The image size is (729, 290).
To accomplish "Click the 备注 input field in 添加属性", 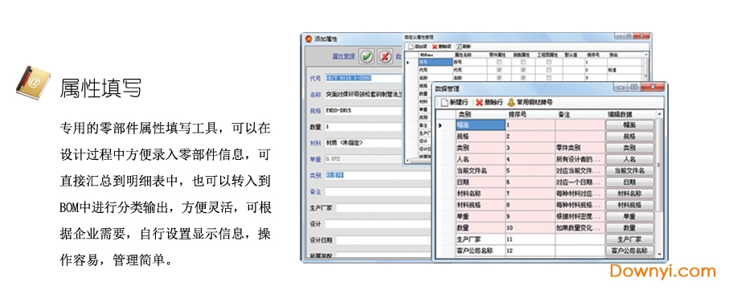I will [x=378, y=191].
